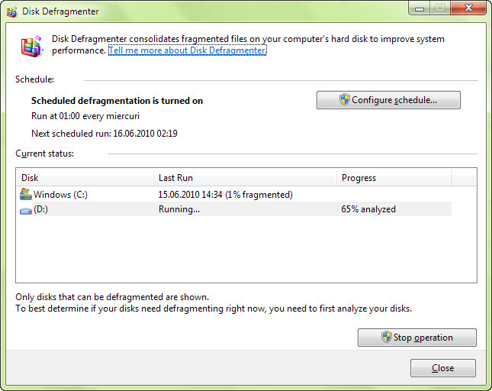Click the large Disk Defragmenter logo icon
The height and width of the screenshot is (391, 492).
pos(32,46)
